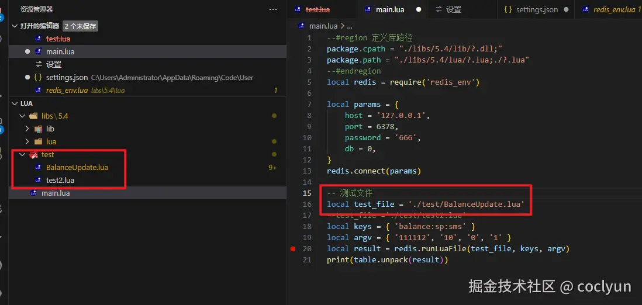
Task: Click the braces icon on settings.json tab
Action: (x=508, y=9)
